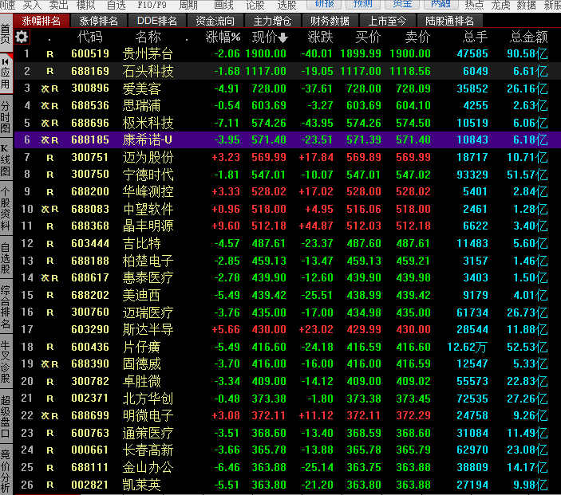Viewport: 561px width, 495px height.
Task: Click stock code 002371
Action: click(90, 399)
